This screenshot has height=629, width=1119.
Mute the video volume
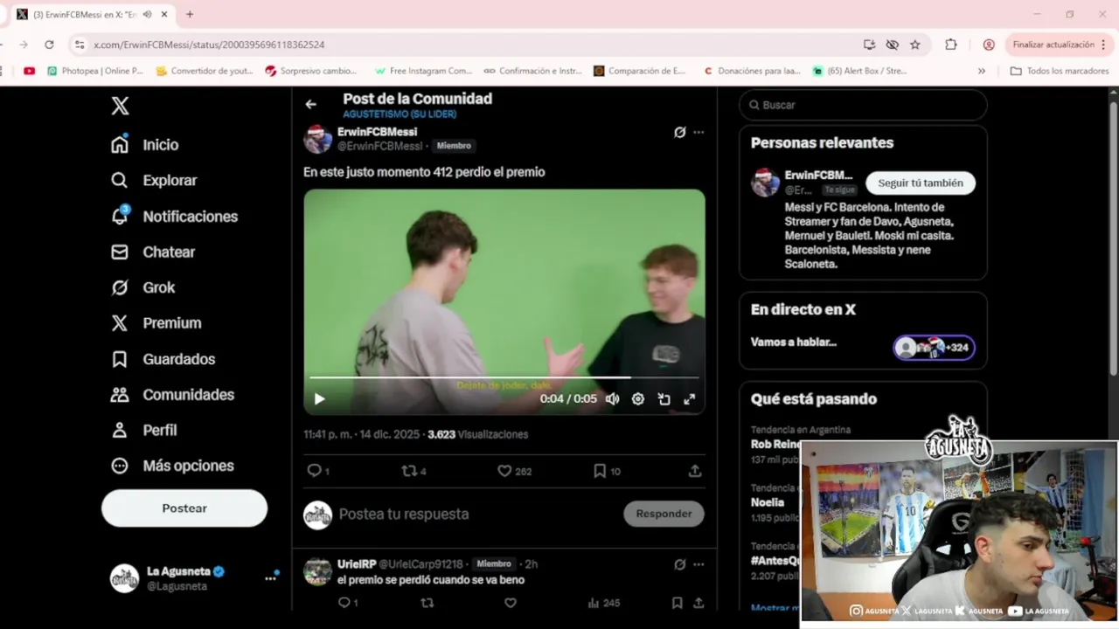pyautogui.click(x=613, y=399)
